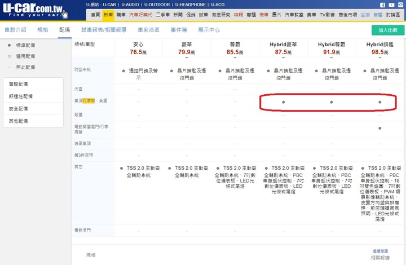Switch to the 事件簿 tab
This screenshot has height=265, width=406.
(x=179, y=30)
